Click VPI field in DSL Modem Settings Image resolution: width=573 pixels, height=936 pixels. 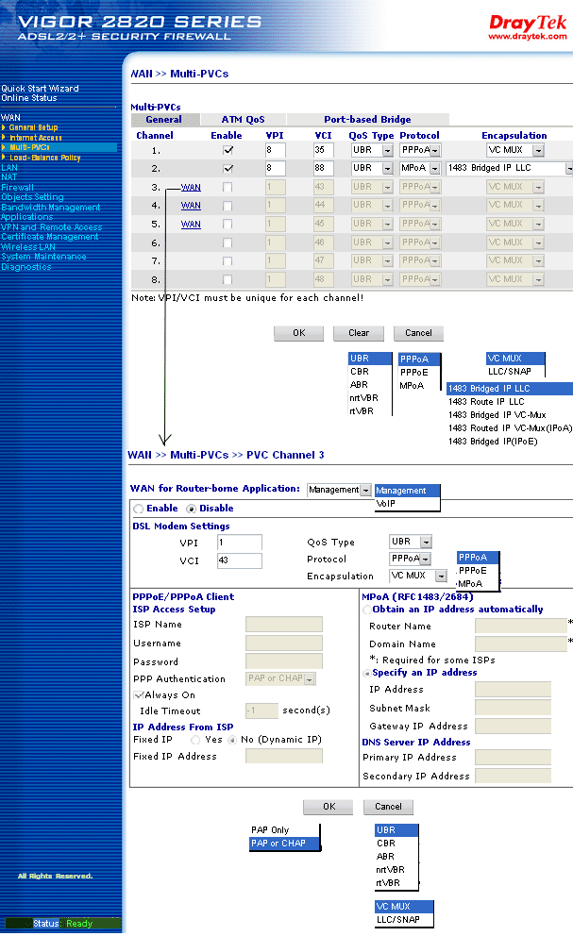point(240,543)
